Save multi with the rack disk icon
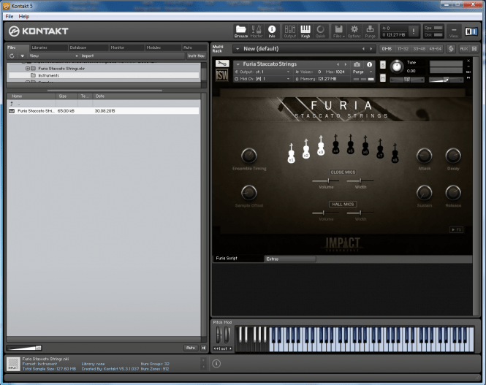This screenshot has height=385, width=486. tap(474, 49)
